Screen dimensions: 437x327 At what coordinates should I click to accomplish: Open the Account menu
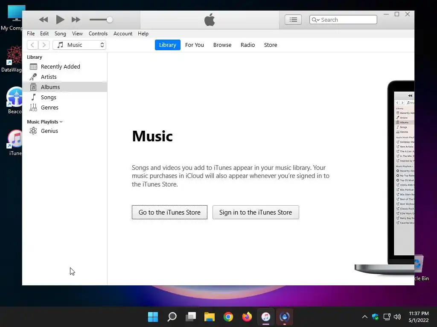(x=122, y=33)
